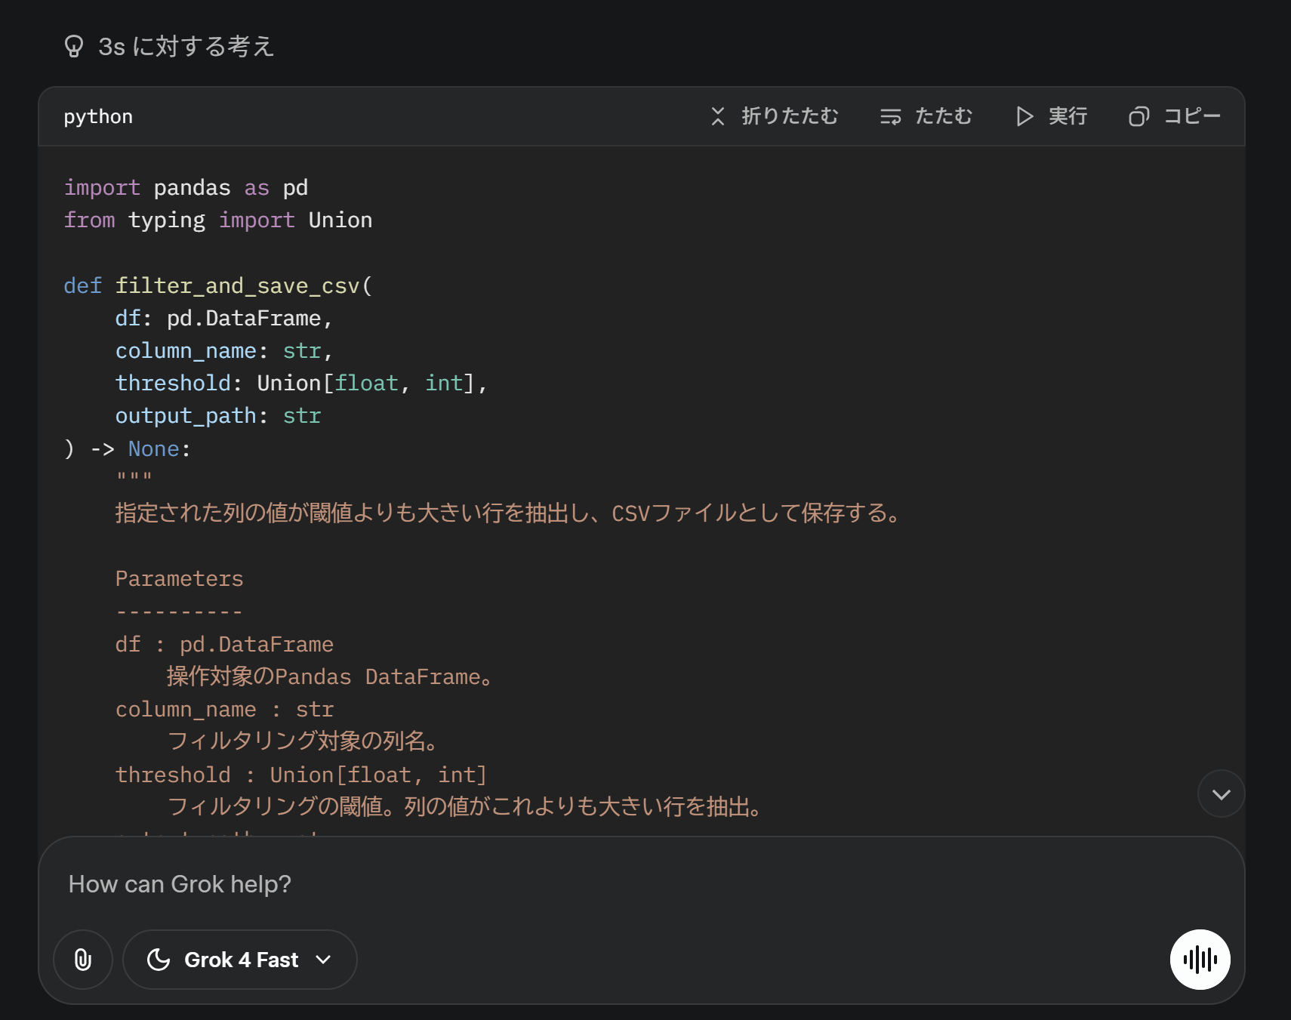Collapse the code block via 折りたたむ label
1291x1020 pixels.
pos(790,116)
